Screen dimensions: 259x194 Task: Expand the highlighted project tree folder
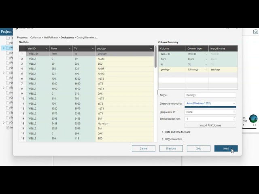coord(4,48)
